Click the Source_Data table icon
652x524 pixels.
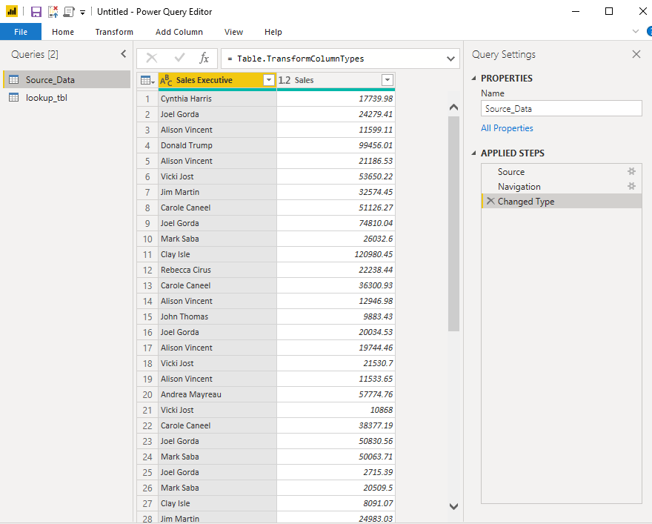click(x=14, y=79)
